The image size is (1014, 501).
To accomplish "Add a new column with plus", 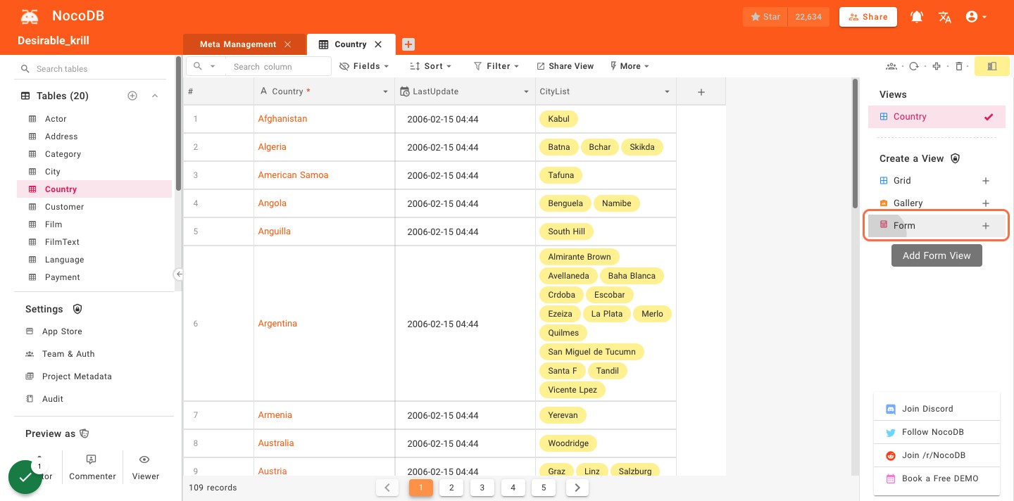I will [701, 91].
